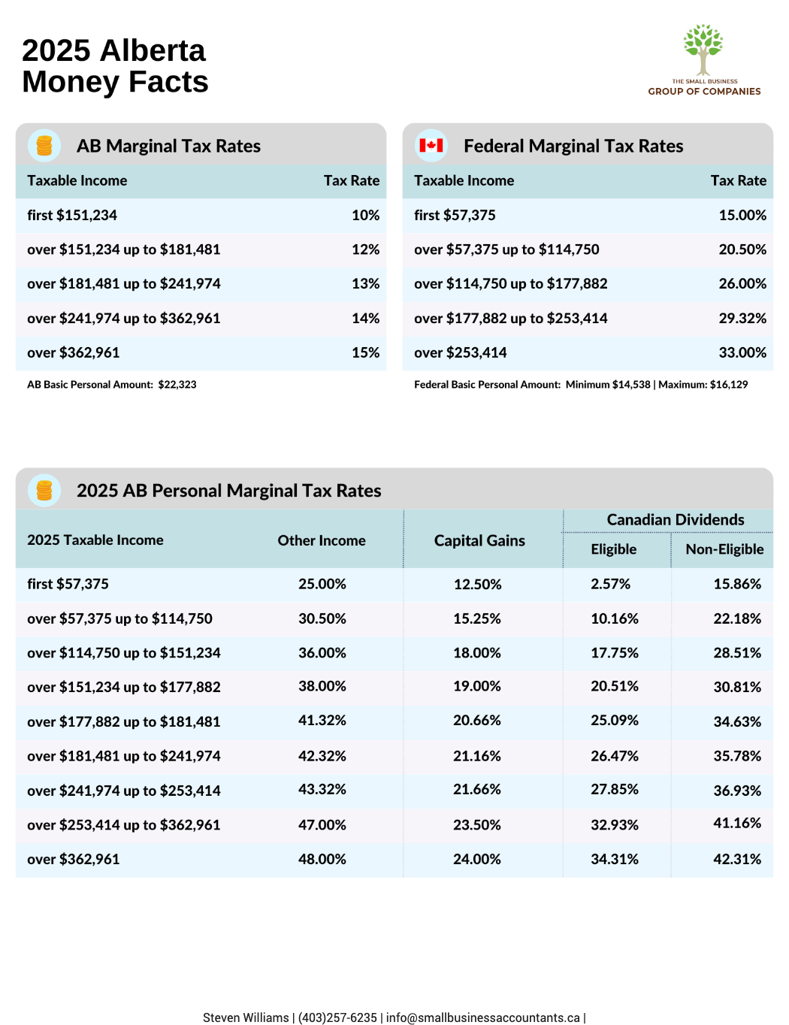
Task: Click the name Steven Williams in footer
Action: (x=246, y=1017)
